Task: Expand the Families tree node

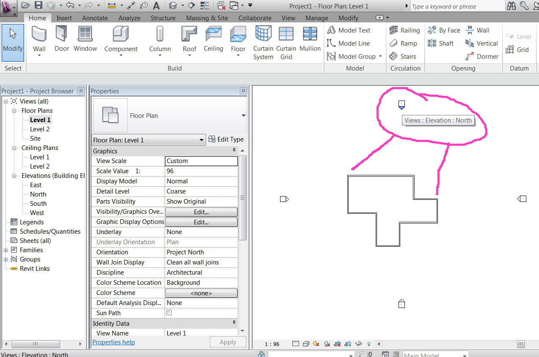Action: pyautogui.click(x=6, y=250)
